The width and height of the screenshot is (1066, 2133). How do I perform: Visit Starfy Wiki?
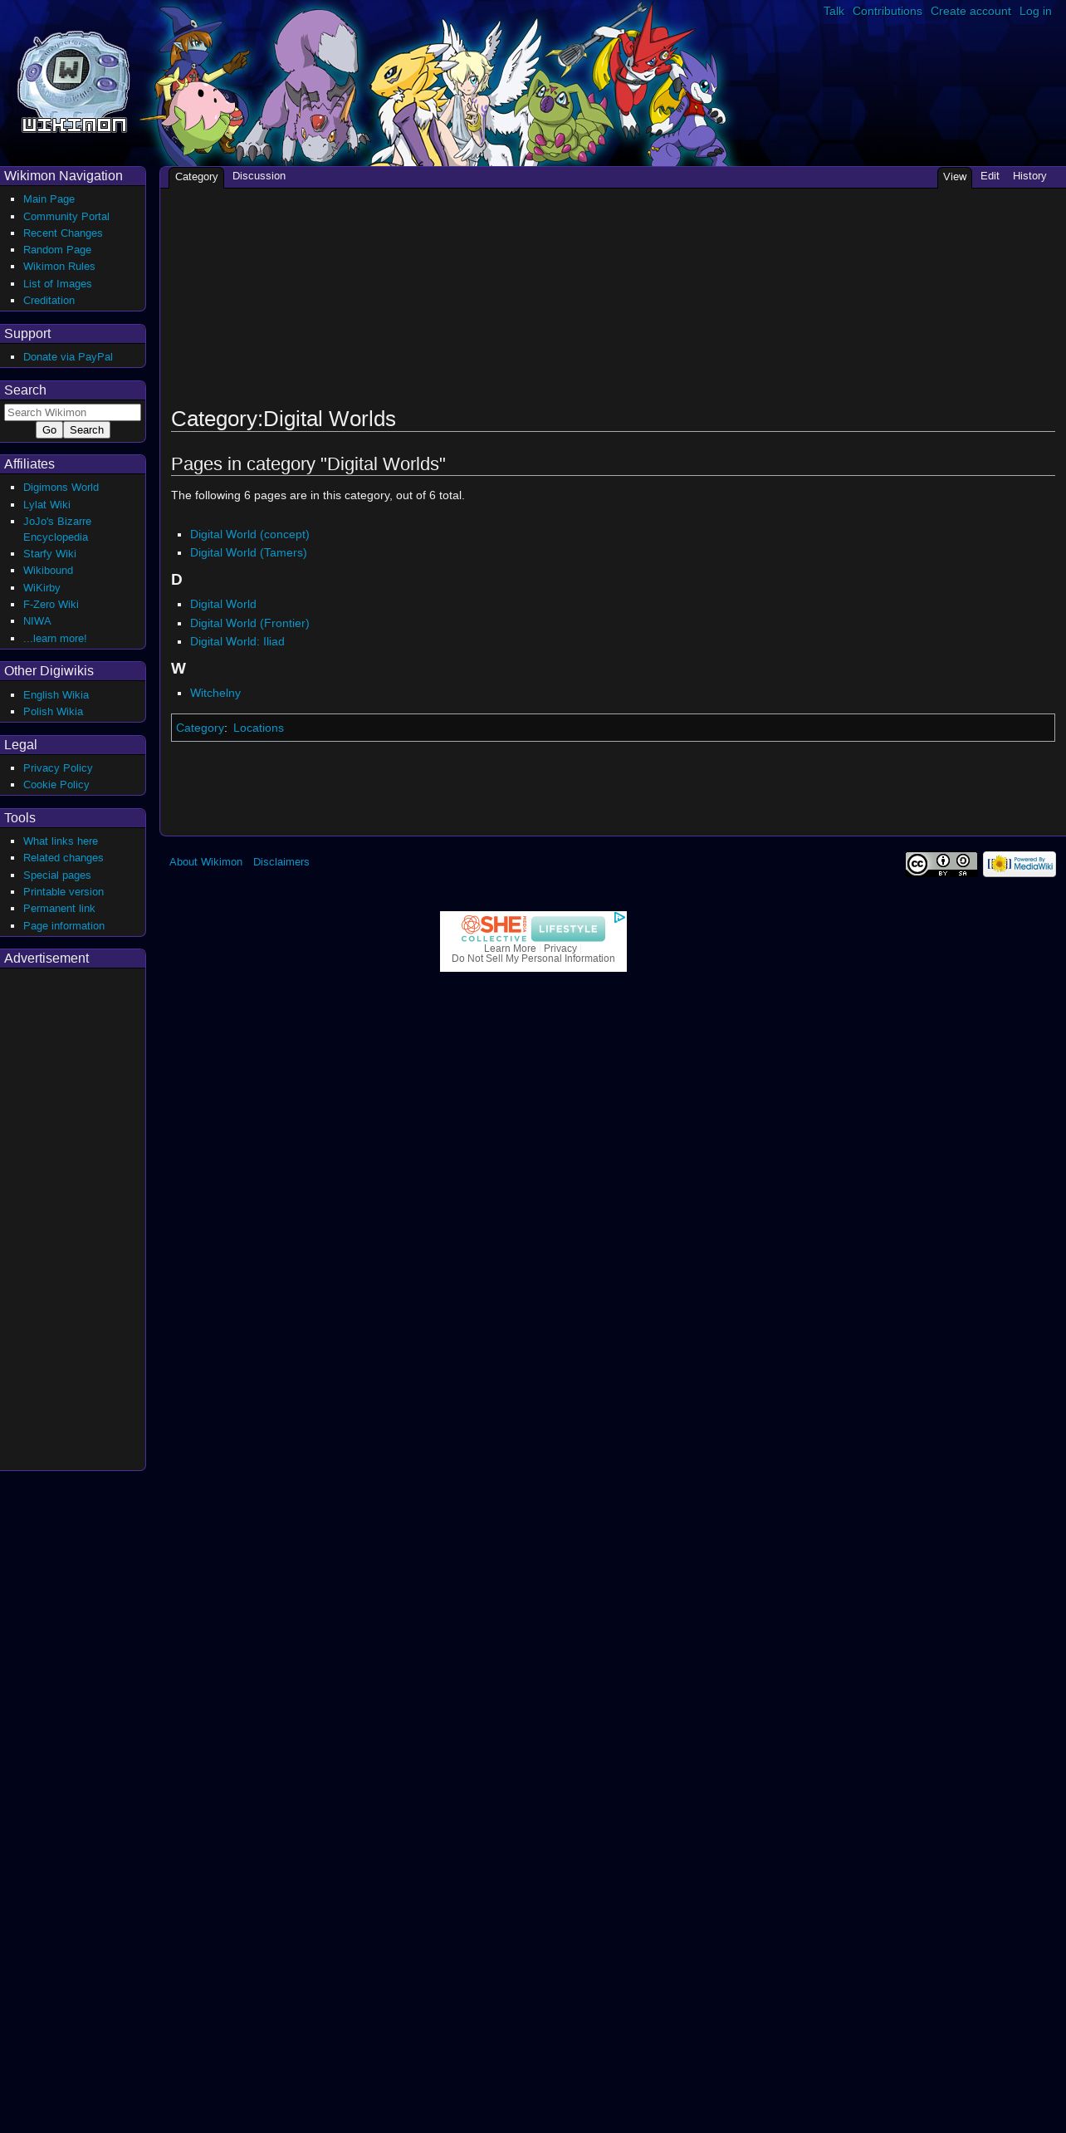tap(50, 554)
